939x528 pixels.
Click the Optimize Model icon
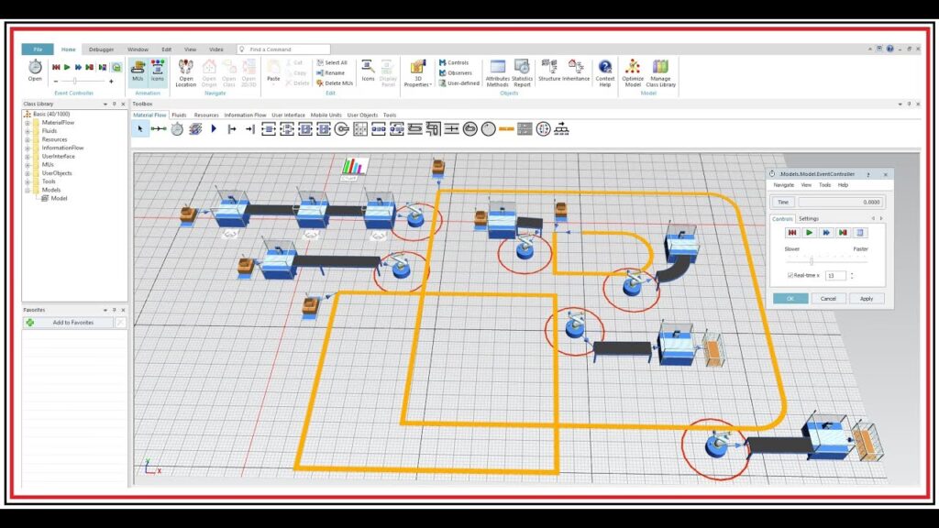point(633,70)
